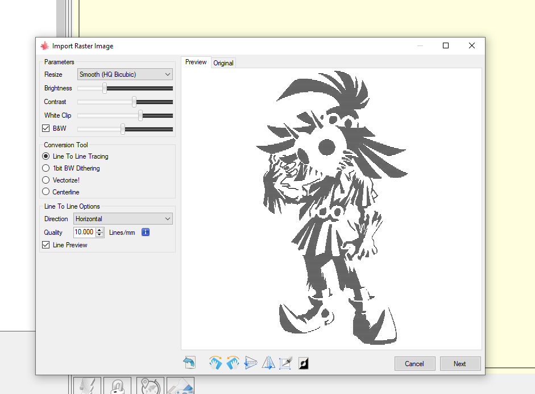Image resolution: width=535 pixels, height=394 pixels.
Task: Decrease Quality value with down arrow
Action: [99, 235]
